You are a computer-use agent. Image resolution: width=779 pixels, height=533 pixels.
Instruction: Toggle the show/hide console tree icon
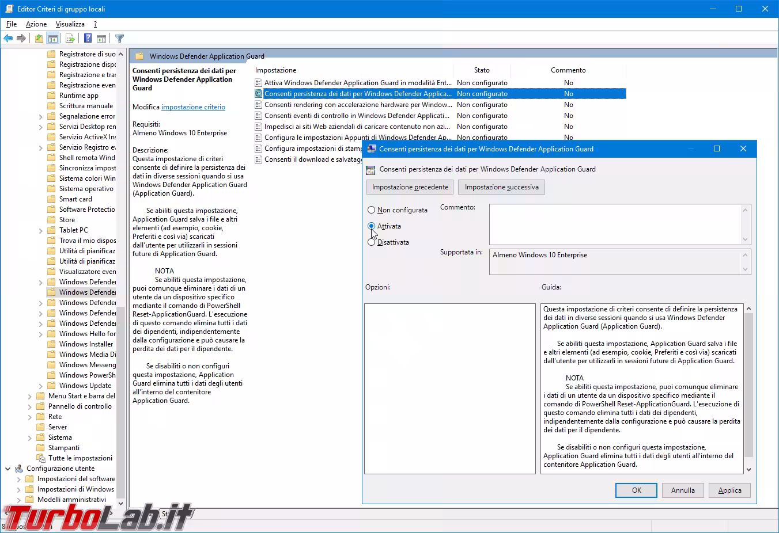pyautogui.click(x=53, y=39)
